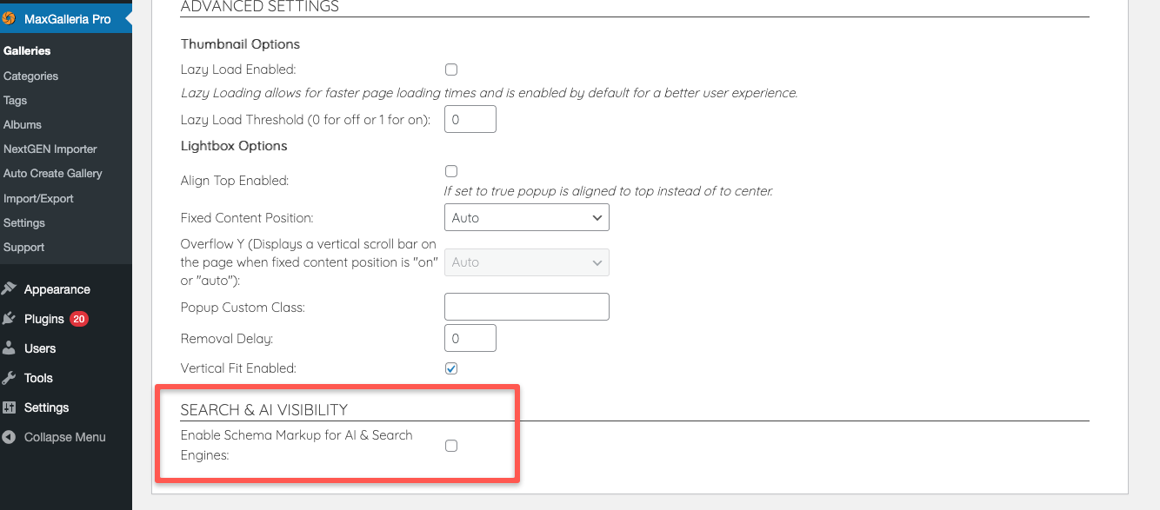Click the MaxGalleria Pro logo icon
This screenshot has height=510, width=1160.
(x=9, y=18)
